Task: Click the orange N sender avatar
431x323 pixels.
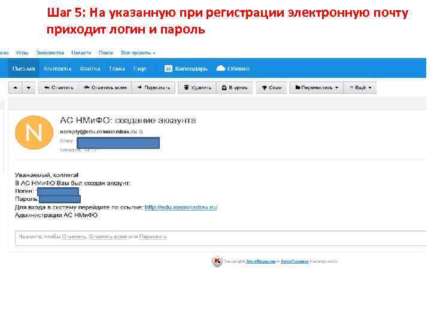Action: [x=34, y=132]
